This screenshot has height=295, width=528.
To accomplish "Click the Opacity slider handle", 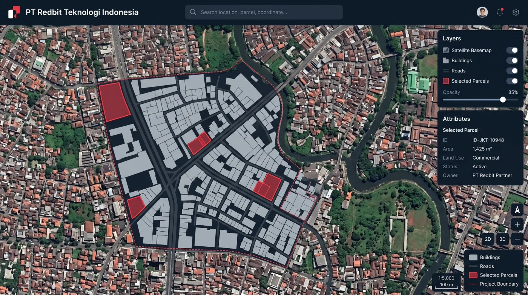I will pyautogui.click(x=503, y=100).
